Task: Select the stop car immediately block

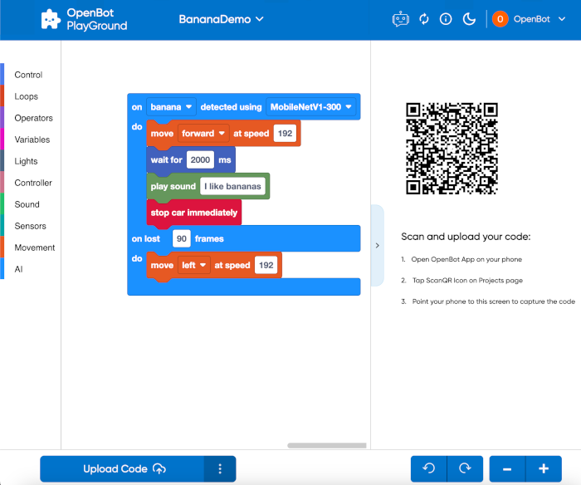Action: 193,213
